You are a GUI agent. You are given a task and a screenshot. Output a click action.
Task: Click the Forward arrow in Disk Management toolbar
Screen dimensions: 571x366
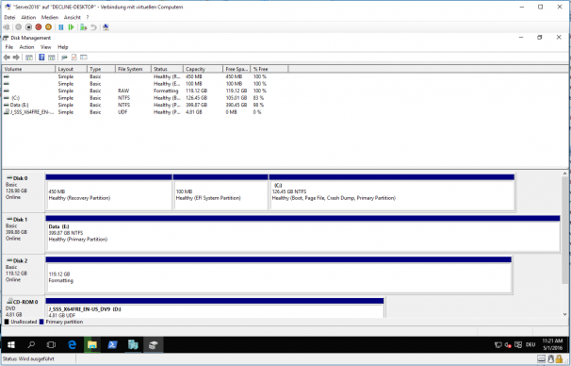[16, 58]
